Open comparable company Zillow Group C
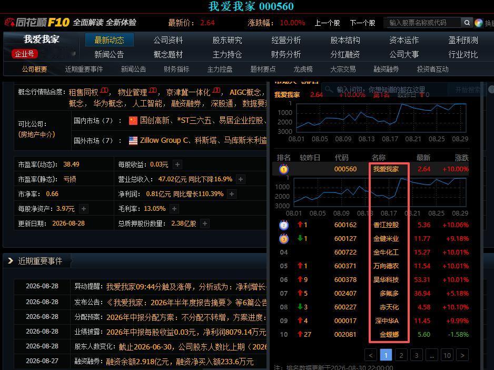 tap(165, 140)
